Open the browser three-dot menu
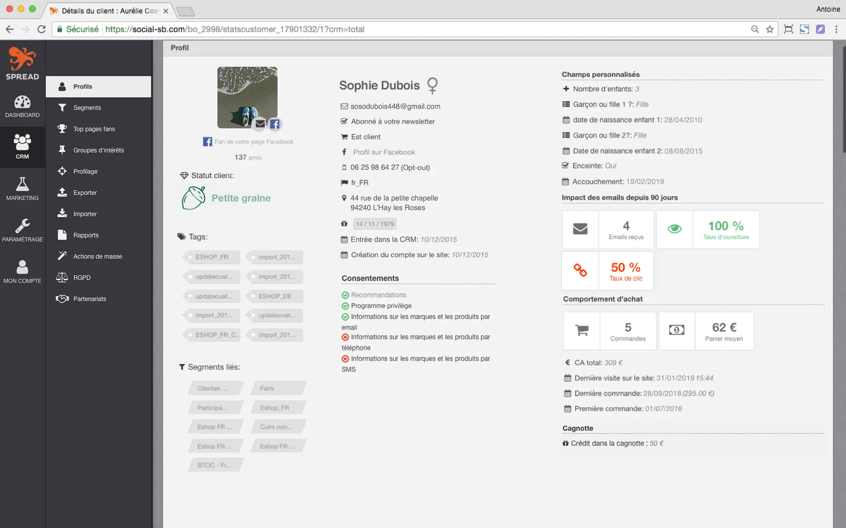 click(836, 29)
